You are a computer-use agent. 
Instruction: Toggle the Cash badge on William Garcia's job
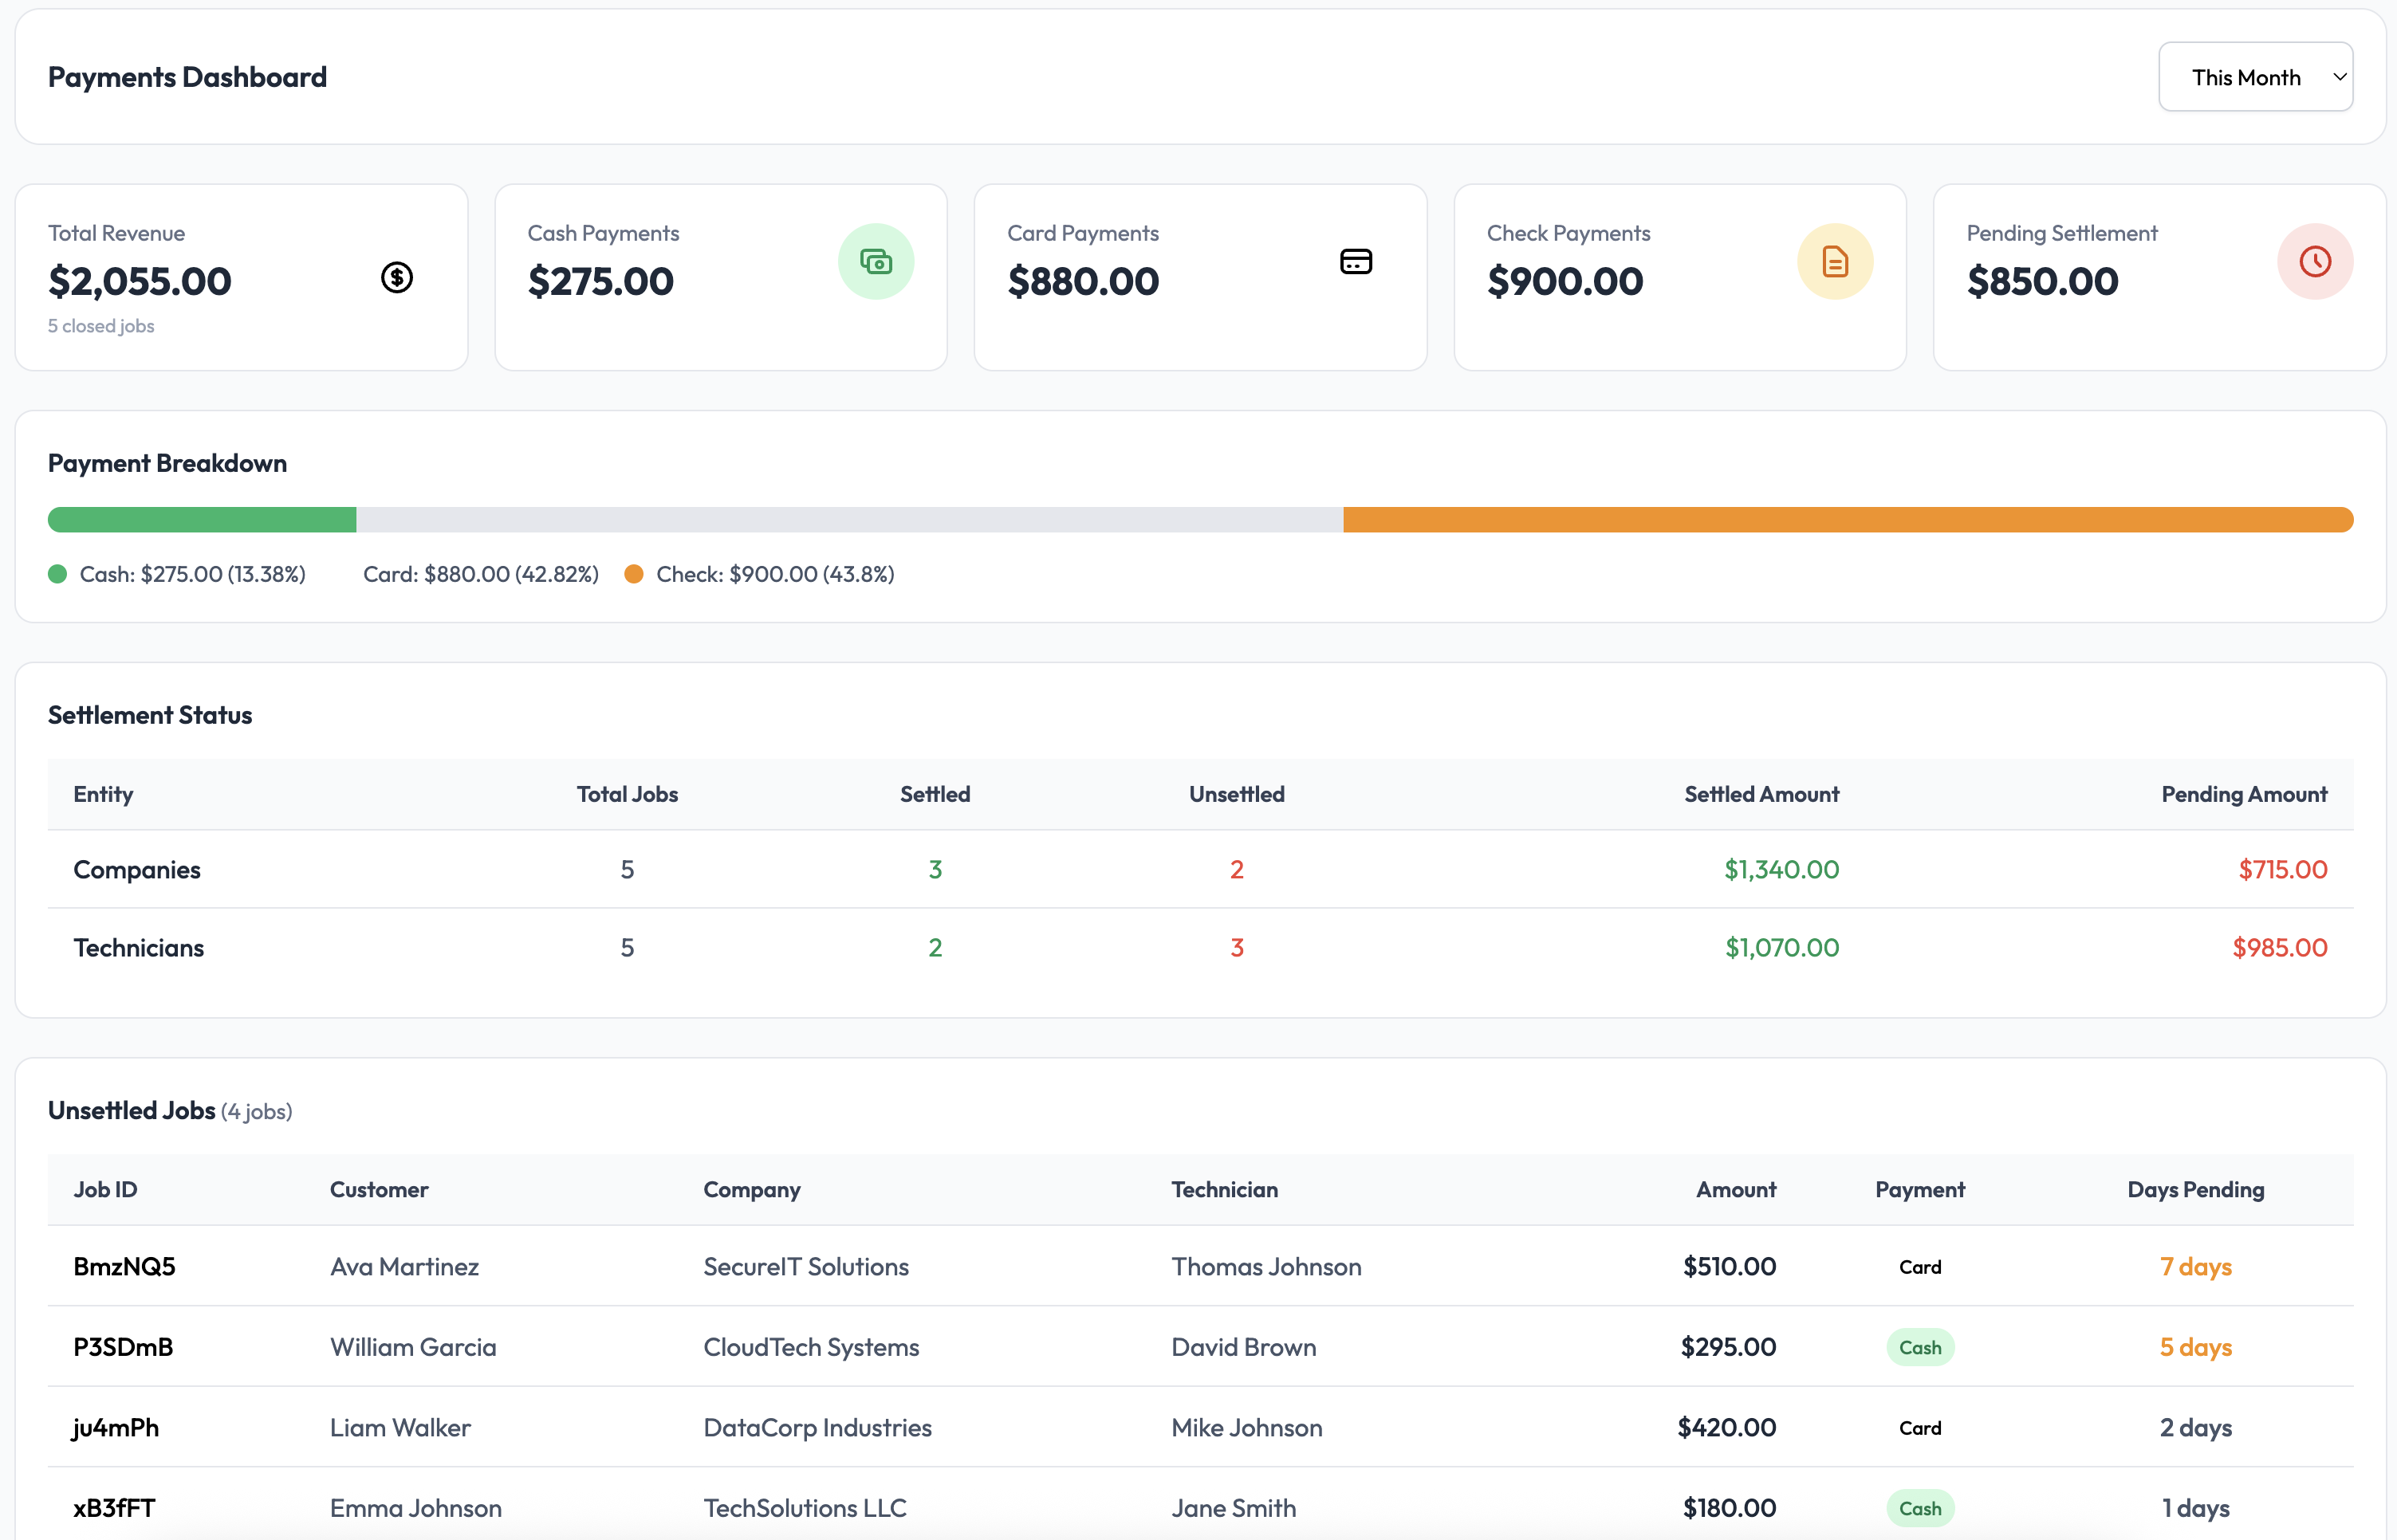1919,1347
